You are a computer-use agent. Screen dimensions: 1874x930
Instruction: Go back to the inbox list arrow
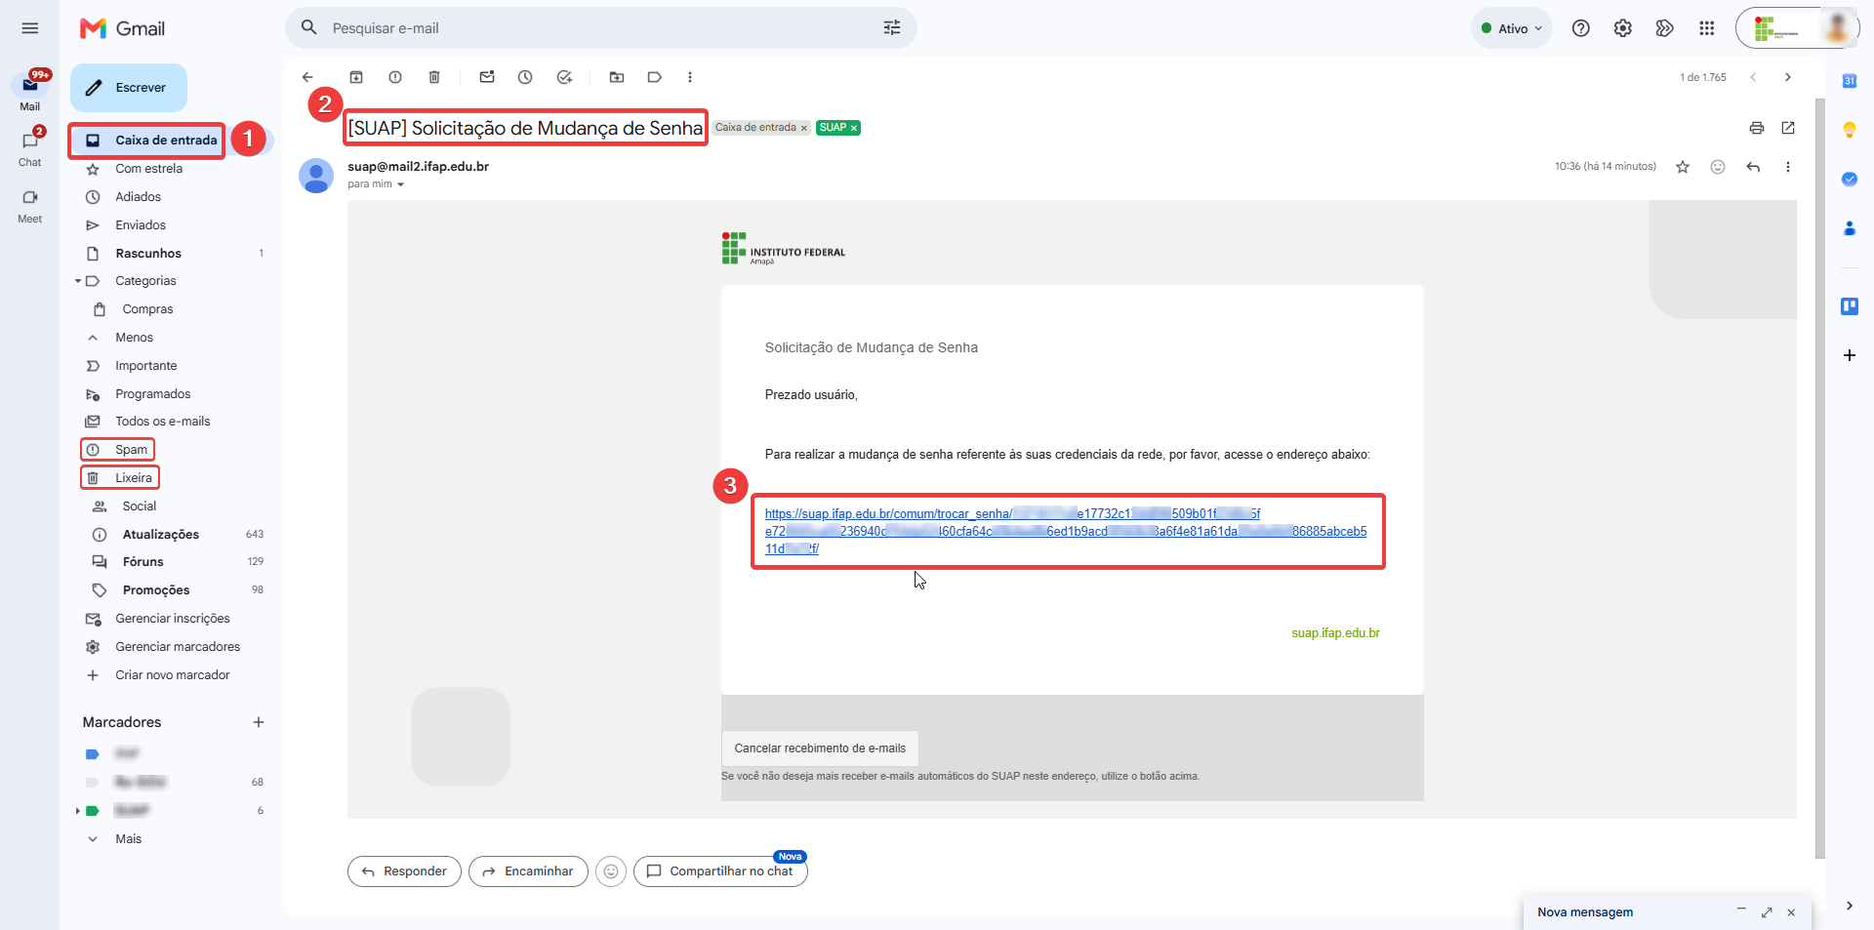[307, 77]
